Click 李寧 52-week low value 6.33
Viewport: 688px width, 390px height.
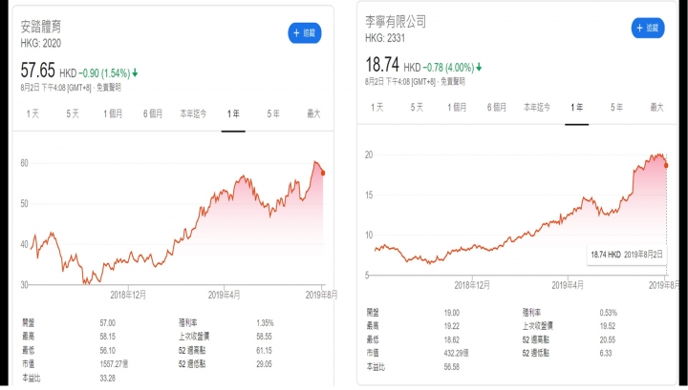coord(606,353)
